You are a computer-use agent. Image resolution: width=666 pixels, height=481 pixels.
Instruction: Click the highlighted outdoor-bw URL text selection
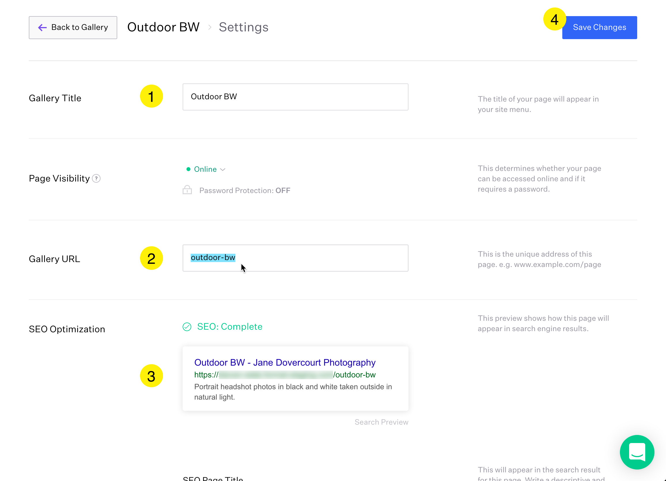click(x=213, y=257)
